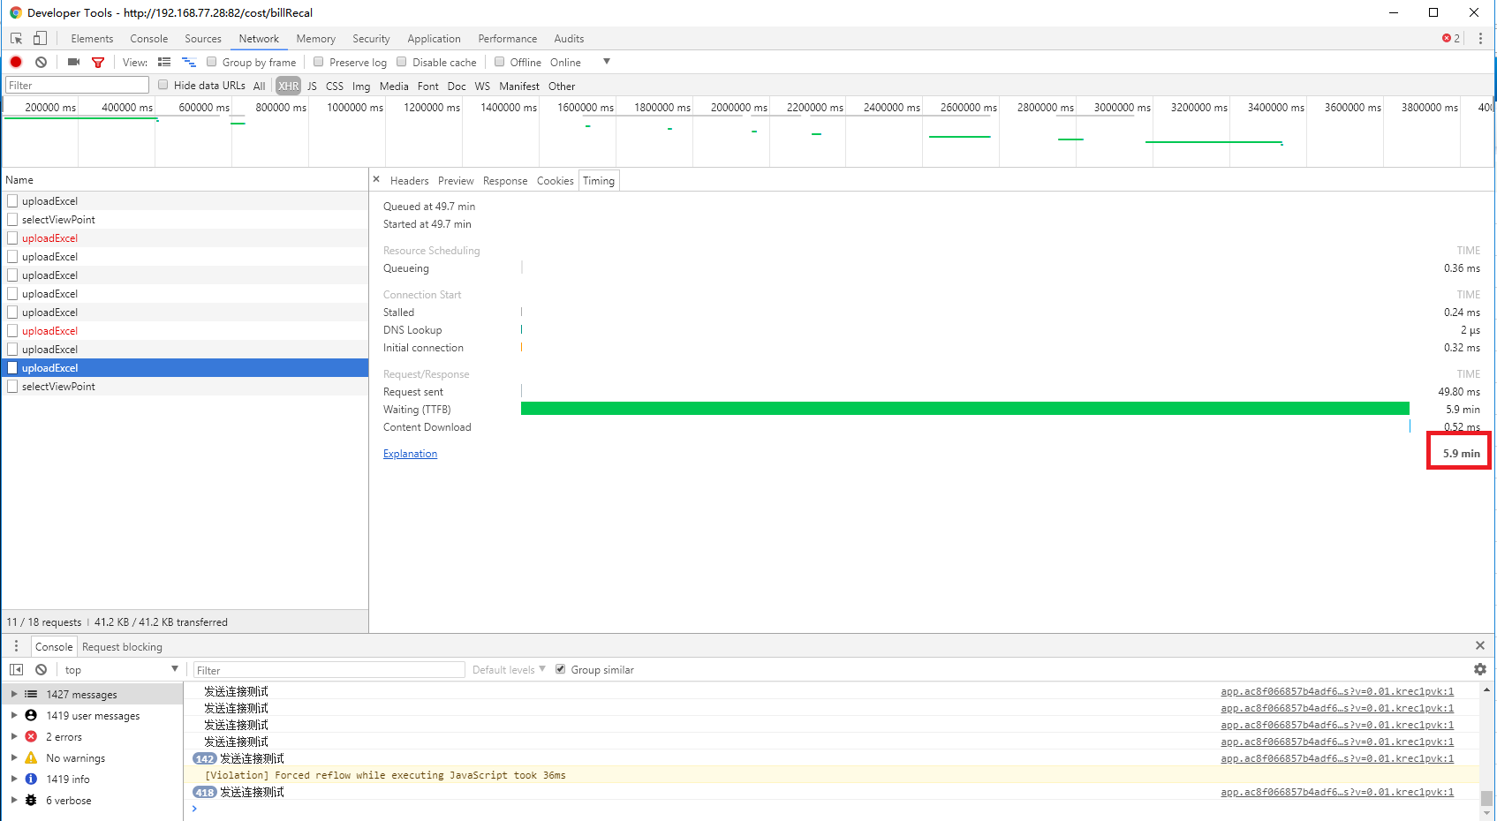
Task: Click the 142 repeat count badge
Action: point(205,758)
